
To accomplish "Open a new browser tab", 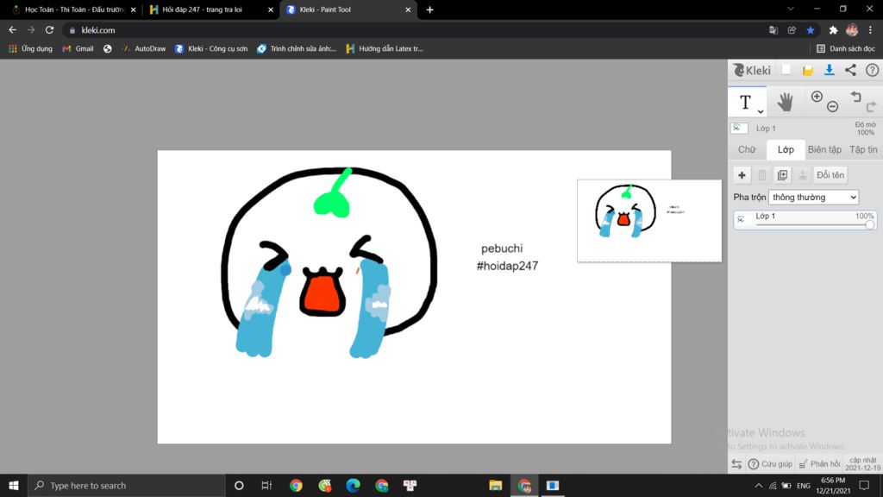I will pyautogui.click(x=429, y=9).
